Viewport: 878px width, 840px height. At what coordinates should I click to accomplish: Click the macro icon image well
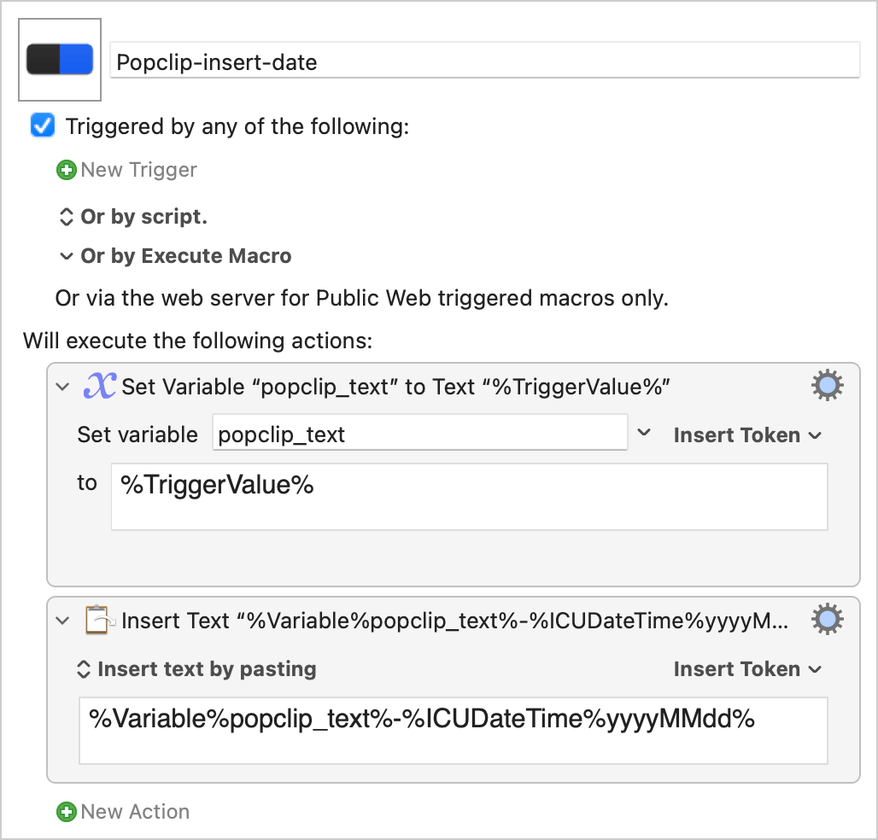coord(60,60)
